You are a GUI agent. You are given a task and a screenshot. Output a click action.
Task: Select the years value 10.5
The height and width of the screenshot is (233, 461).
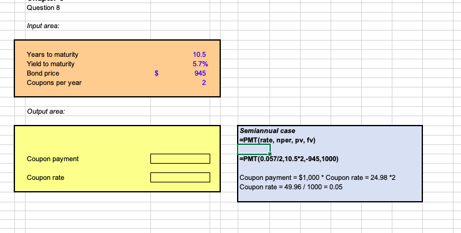200,54
